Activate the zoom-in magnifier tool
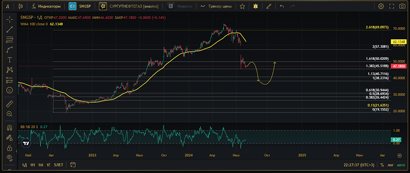The width and height of the screenshot is (410, 173). pos(9,114)
